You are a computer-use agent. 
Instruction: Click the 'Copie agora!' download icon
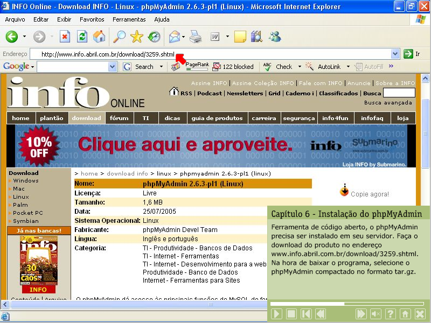click(344, 189)
